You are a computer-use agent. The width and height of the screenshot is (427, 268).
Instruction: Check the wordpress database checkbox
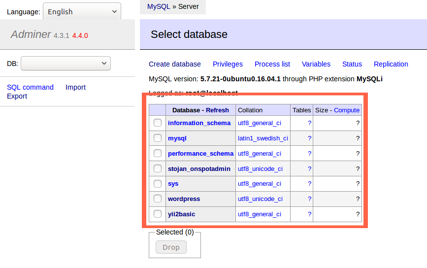158,199
